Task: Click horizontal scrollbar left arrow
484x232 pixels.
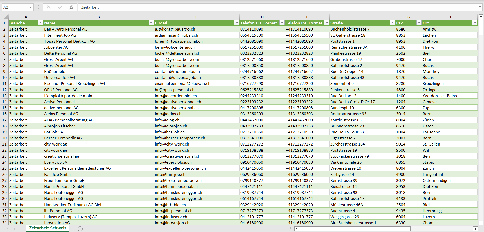Action: pos(297,229)
